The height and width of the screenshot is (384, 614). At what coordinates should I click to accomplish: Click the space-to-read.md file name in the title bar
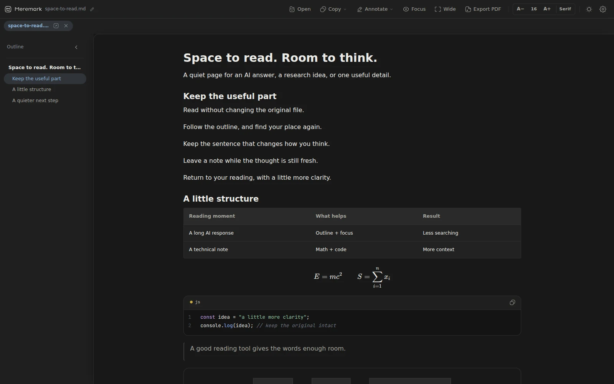pos(65,9)
